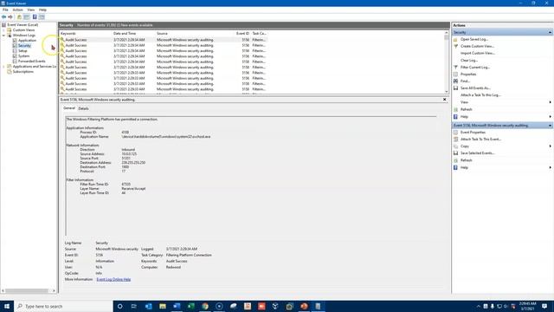Click Filter Current Log action
554x312 pixels.
pyautogui.click(x=475, y=68)
